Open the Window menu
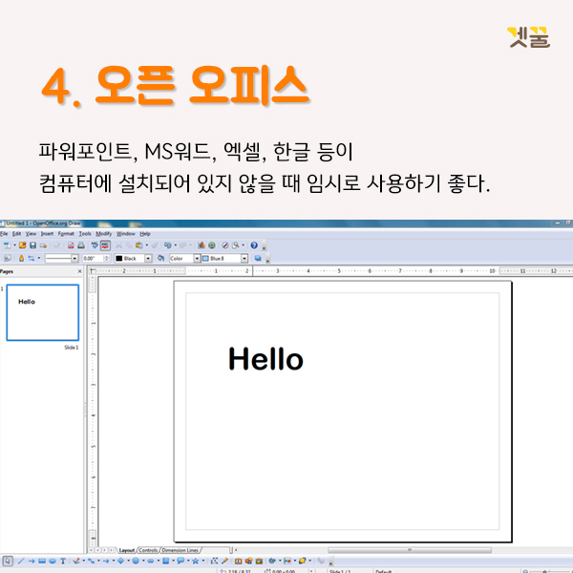The height and width of the screenshot is (573, 573). (x=126, y=234)
